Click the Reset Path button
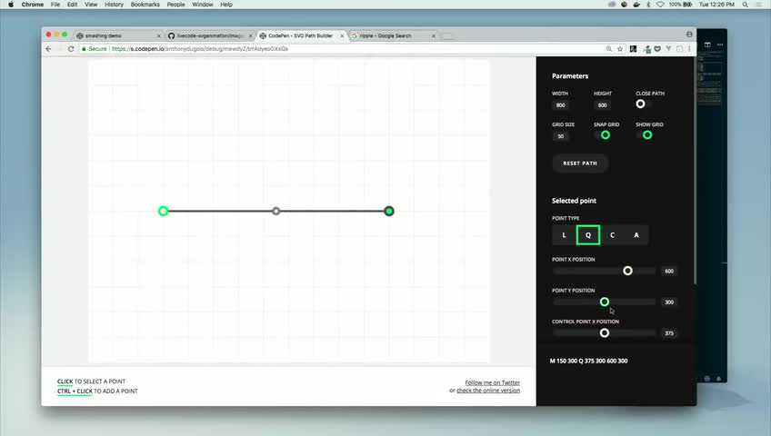Screen dimensions: 771x436 point(580,163)
